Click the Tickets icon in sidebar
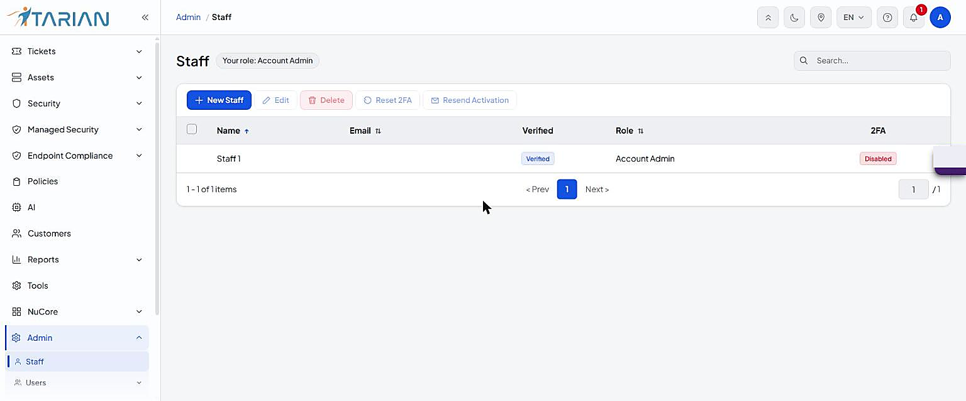966x401 pixels. tap(17, 51)
